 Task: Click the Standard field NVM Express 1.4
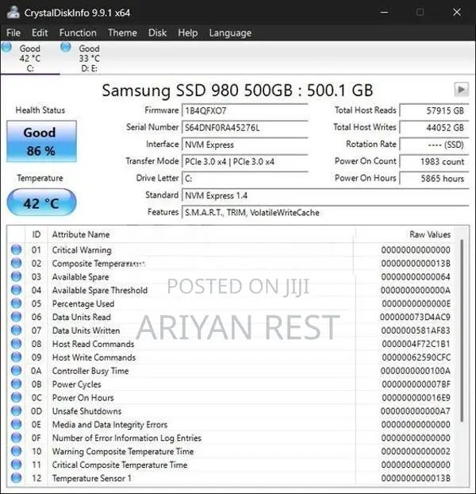(325, 195)
